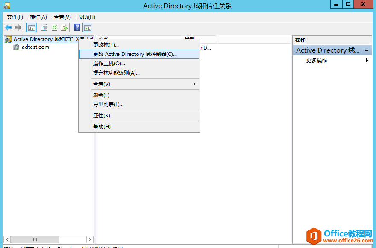The height and width of the screenshot is (248, 376).
Task: Click 帮助(H) in context menu
Action: (139, 126)
